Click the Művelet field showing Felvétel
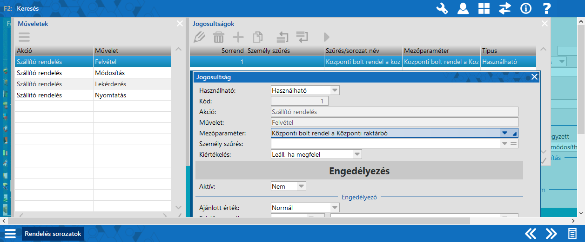Viewport: 585px width, 242px height. point(394,122)
